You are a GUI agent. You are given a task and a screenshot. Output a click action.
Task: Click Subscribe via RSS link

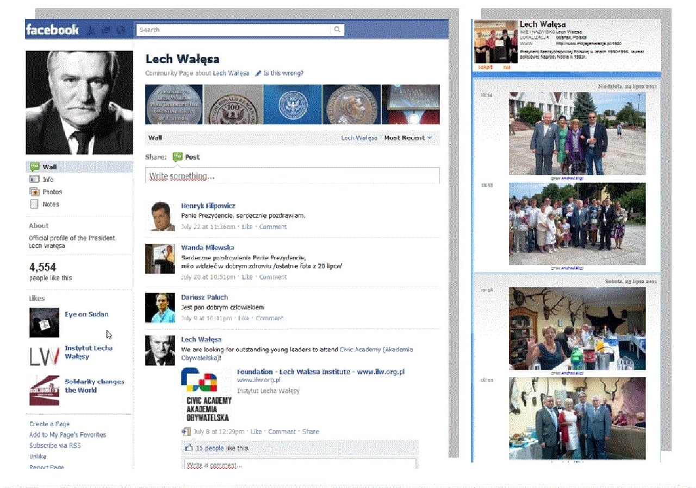[55, 446]
